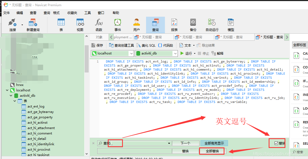308x159 pixels.
Task: Open the Model (模型) toolbar icon
Action: [231, 25]
